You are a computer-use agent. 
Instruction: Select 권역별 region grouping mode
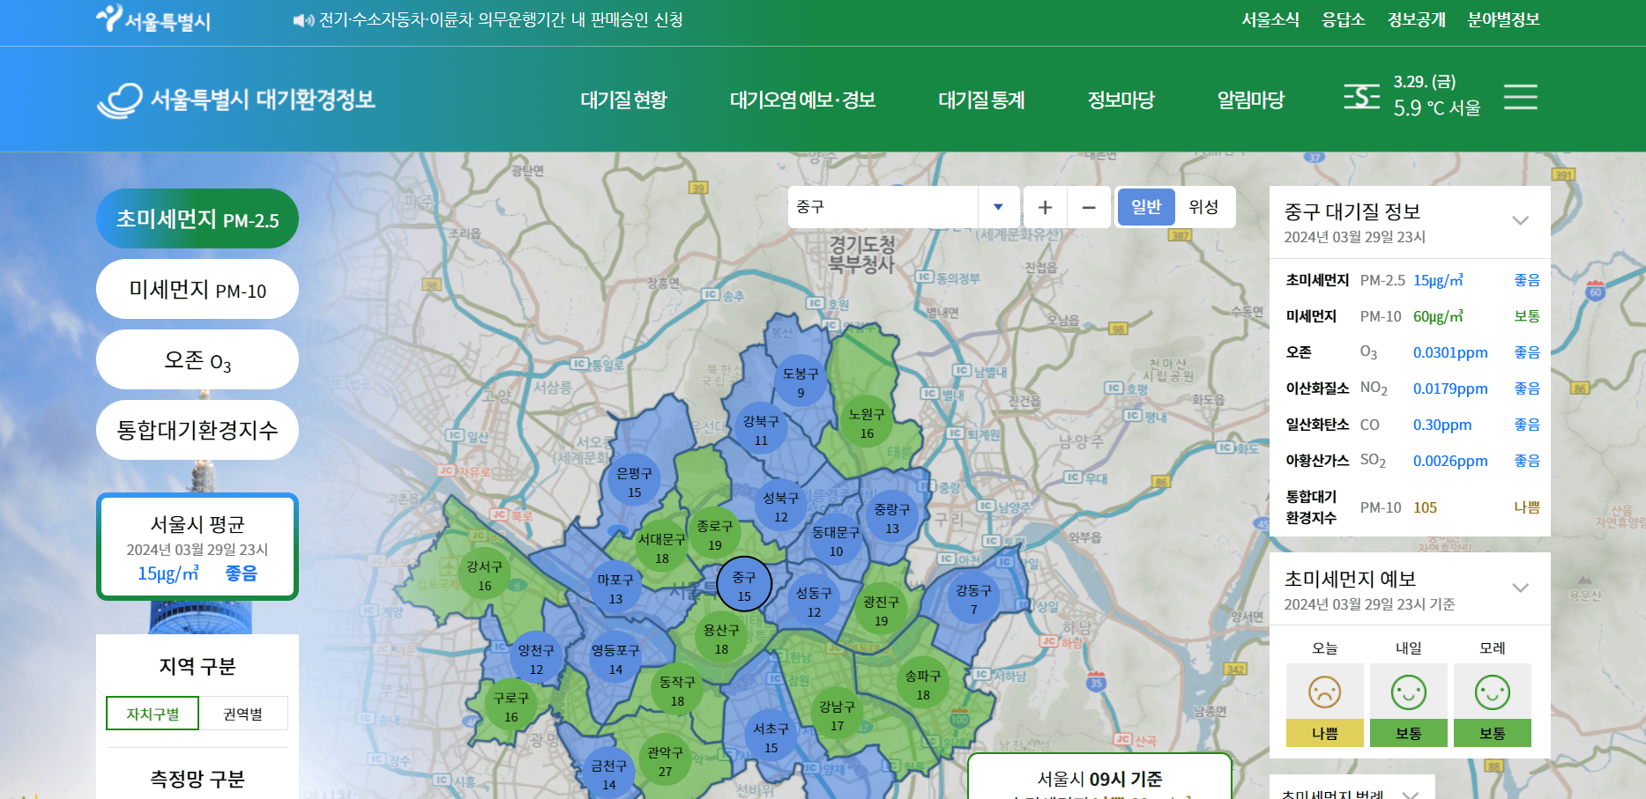[x=244, y=713]
